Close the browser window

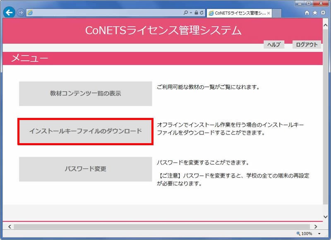321,3
